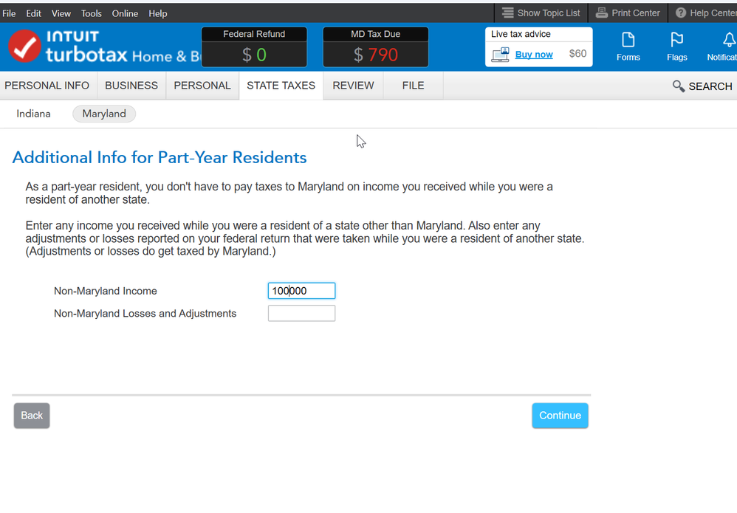This screenshot has height=513, width=737.
Task: Click the Continue button
Action: [x=560, y=416]
